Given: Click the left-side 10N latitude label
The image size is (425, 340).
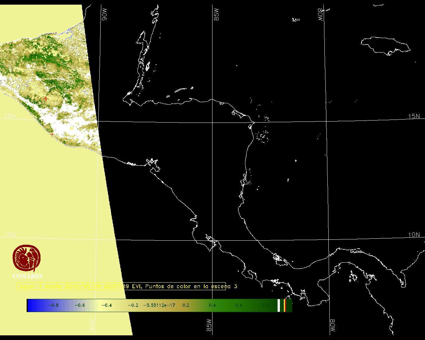Looking at the screenshot, I should (10, 235).
